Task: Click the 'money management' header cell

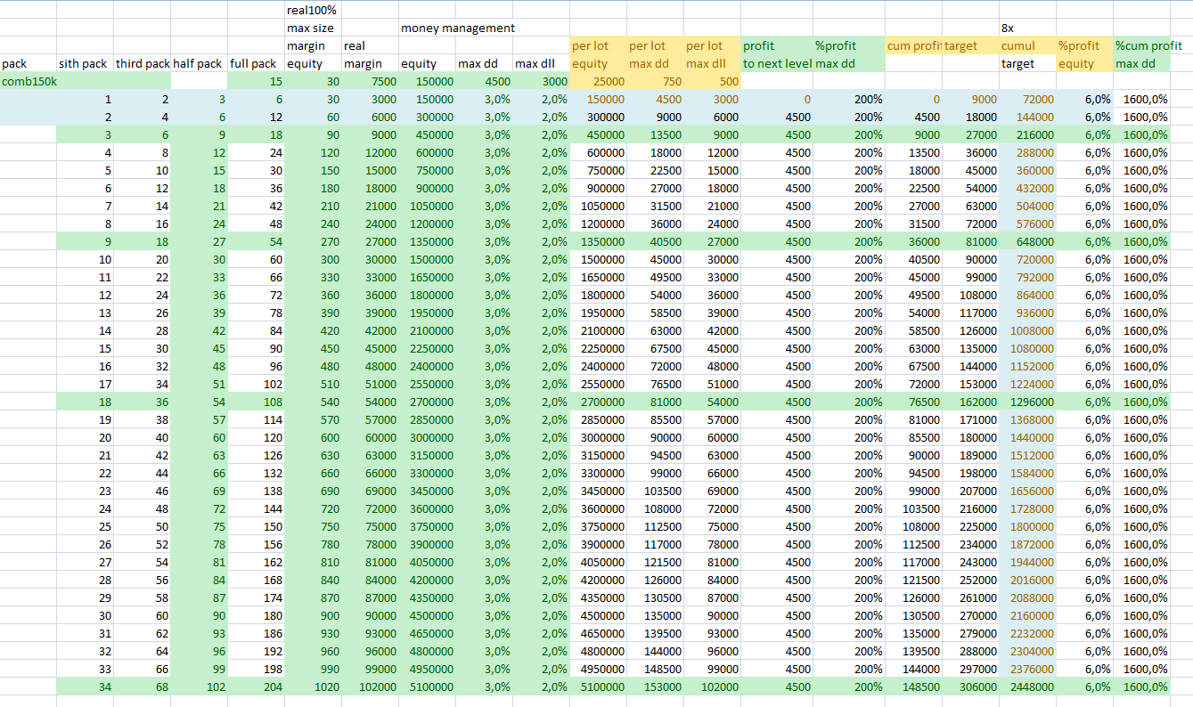Action: point(458,28)
